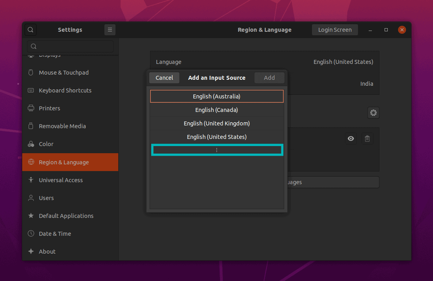Click the sidebar search input field
Viewport: 433px width, 281px height.
[x=70, y=46]
